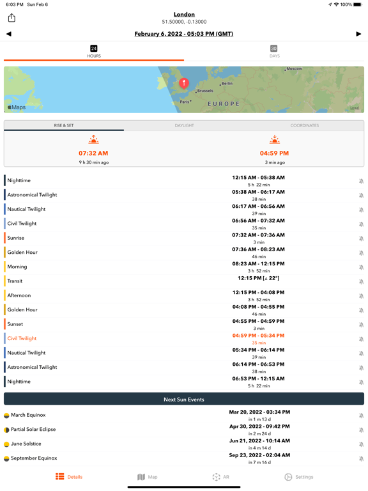Viewport: 368px width, 491px height.
Task: Open the AR tab in bottom bar
Action: (x=220, y=476)
